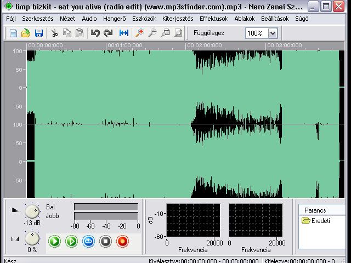
Task: Open the Eszközök menu
Action: tap(144, 19)
